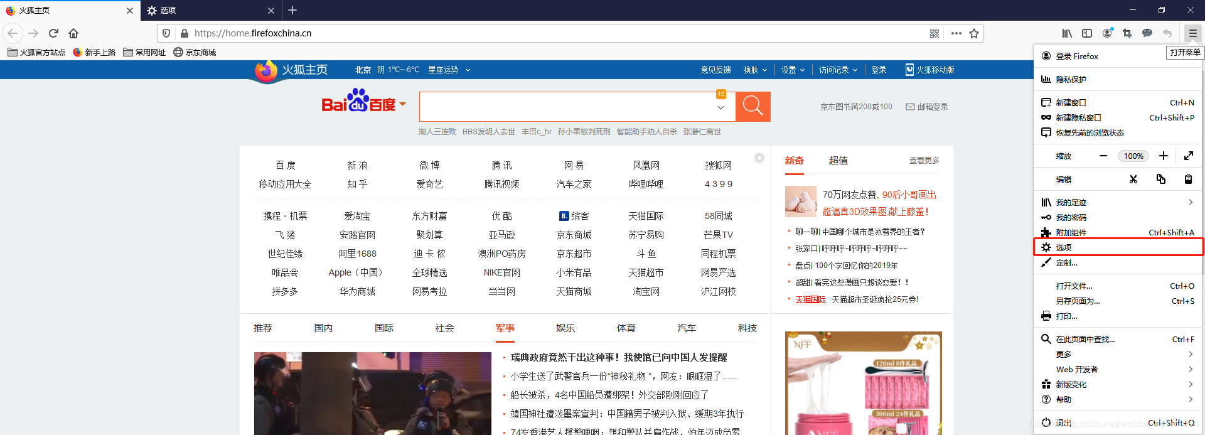Select 恢复先前的浏览状态 menu entry
This screenshot has width=1205, height=435.
1118,132
